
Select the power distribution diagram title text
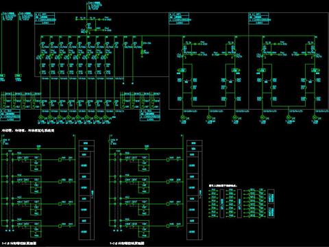(28, 130)
